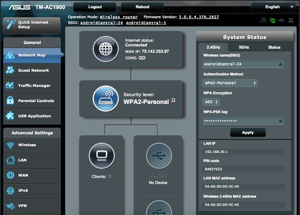Click the Advanced Settings section header
The image size is (300, 215).
click(x=32, y=133)
